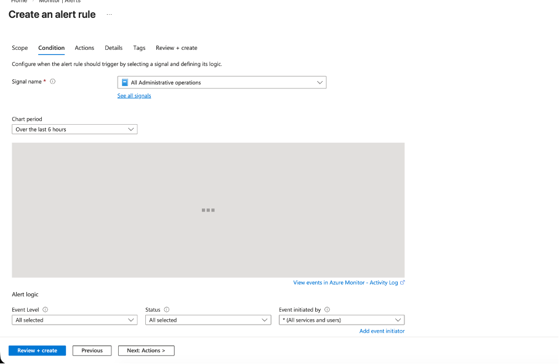This screenshot has height=364, width=559.
Task: Select the Details tab
Action: tap(113, 48)
